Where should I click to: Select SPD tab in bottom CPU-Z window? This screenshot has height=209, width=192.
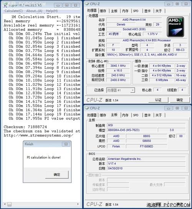(136, 115)
